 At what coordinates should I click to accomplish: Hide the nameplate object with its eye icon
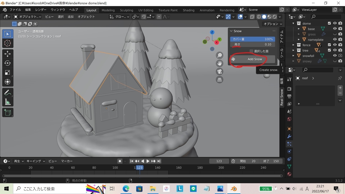click(x=335, y=40)
